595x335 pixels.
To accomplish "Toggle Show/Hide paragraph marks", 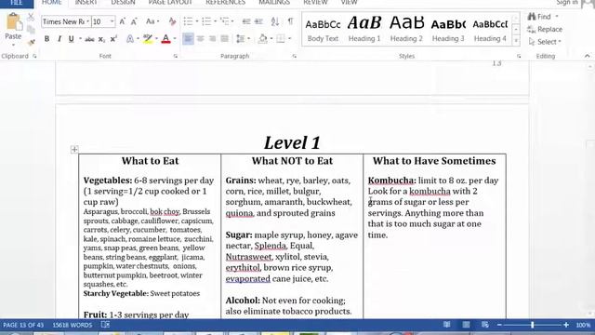I will point(290,21).
